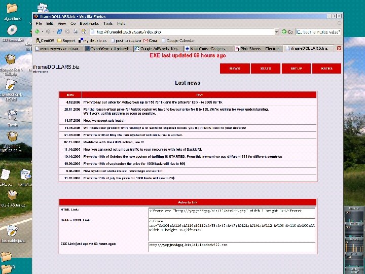Go to the Home page icon
Screen dimensions: 365x274
[x=84, y=31]
